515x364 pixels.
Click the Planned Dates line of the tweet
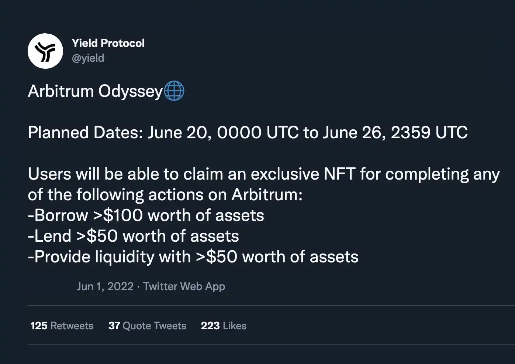tap(248, 132)
